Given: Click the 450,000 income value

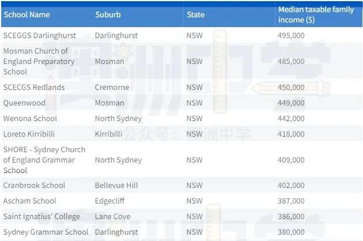Looking at the screenshot, I should pos(291,87).
